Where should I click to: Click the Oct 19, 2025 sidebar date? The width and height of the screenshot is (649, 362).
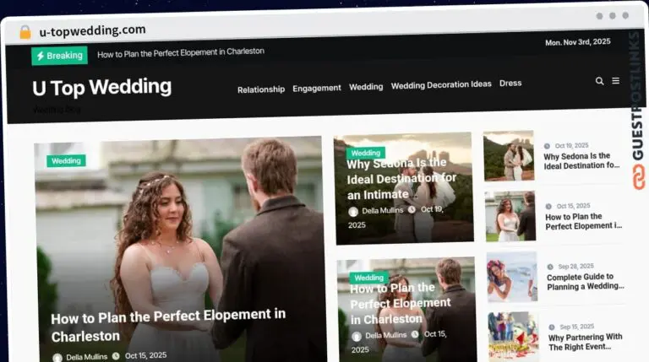pyautogui.click(x=571, y=145)
